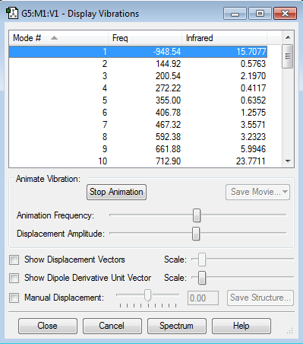Image resolution: width=303 pixels, height=344 pixels.
Task: Click infrared intensity value 0.5763
Action: (x=253, y=64)
